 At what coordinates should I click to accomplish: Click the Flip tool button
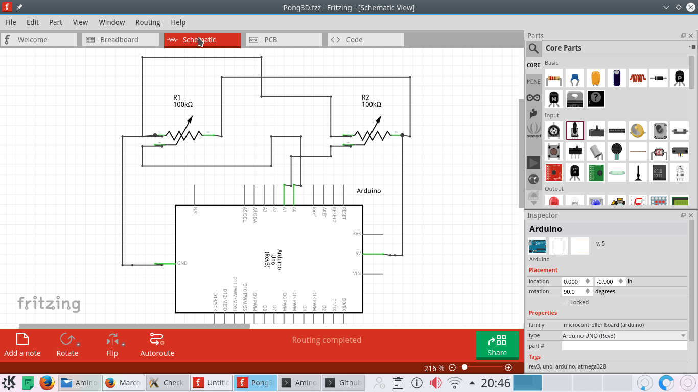coord(112,345)
